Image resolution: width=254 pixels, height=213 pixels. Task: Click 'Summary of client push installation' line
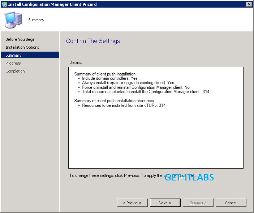click(x=105, y=74)
